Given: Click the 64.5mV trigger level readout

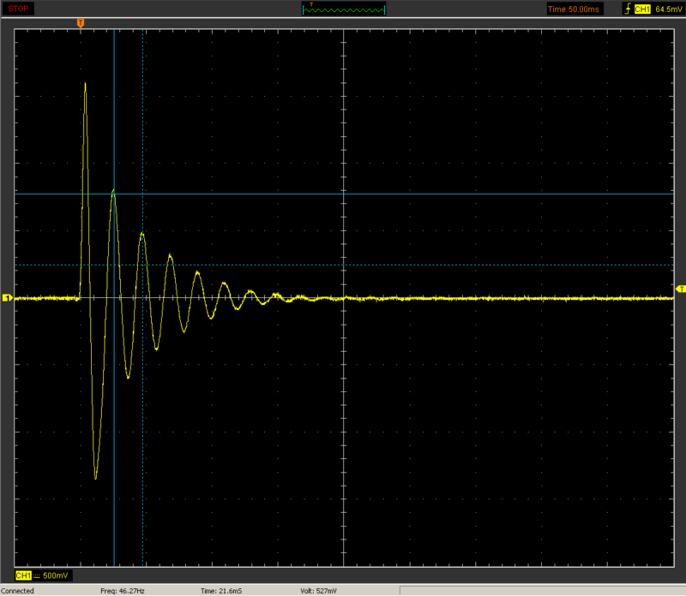Looking at the screenshot, I should click(669, 9).
